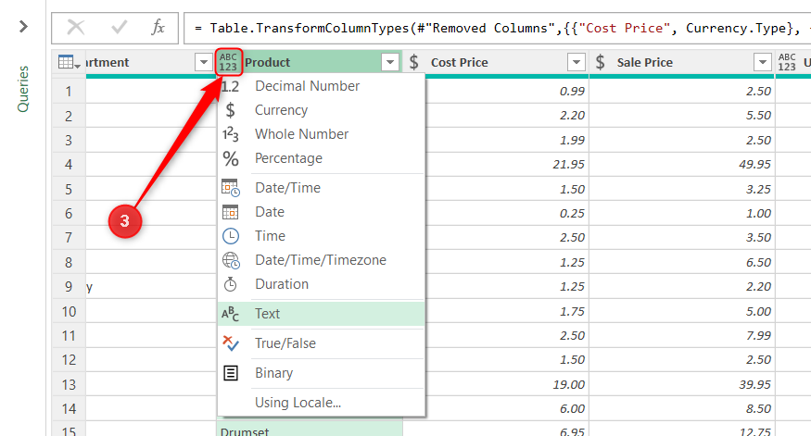811x436 pixels.
Task: Open Product column filter dropdown
Action: 390,63
